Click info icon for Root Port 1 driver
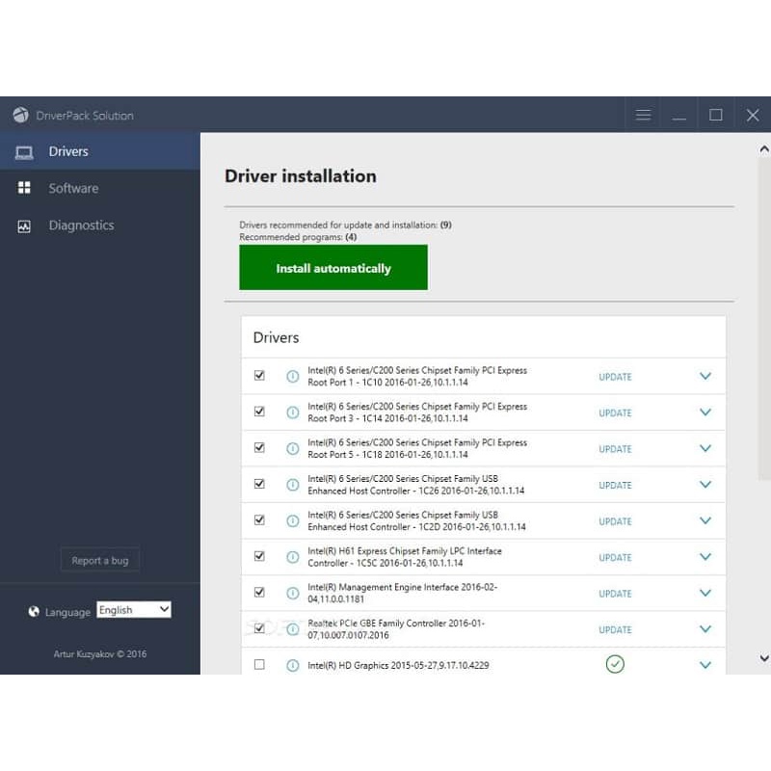Image resolution: width=771 pixels, height=771 pixels. (293, 377)
